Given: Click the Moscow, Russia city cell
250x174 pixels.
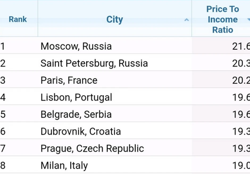Looking at the screenshot, I should tap(76, 46).
